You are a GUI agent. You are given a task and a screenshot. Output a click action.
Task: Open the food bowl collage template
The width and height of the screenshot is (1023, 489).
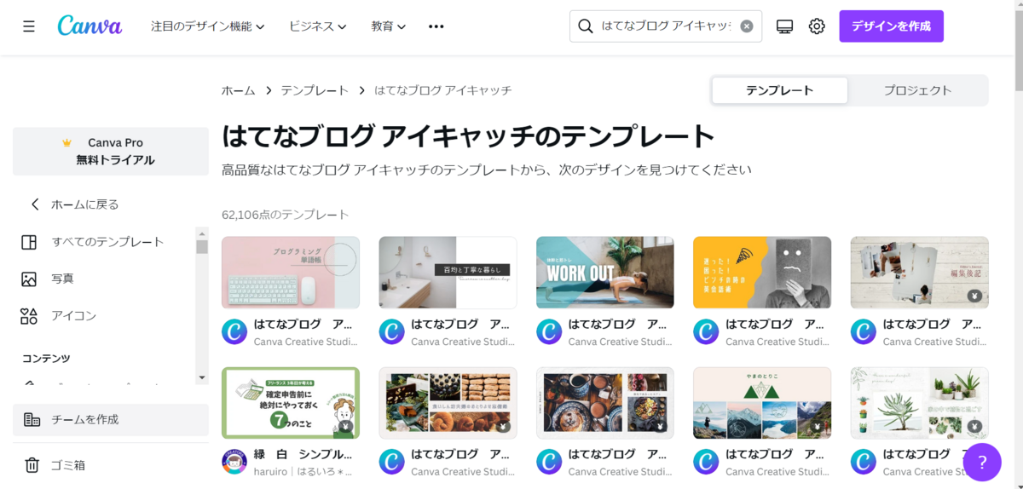pyautogui.click(x=605, y=403)
